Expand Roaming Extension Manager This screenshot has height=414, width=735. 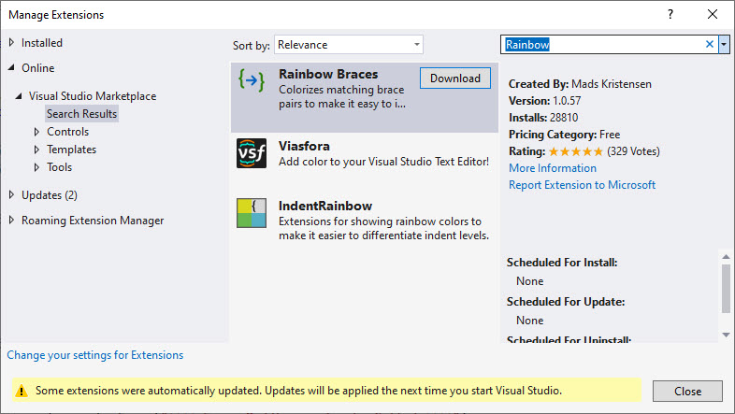[x=12, y=221]
